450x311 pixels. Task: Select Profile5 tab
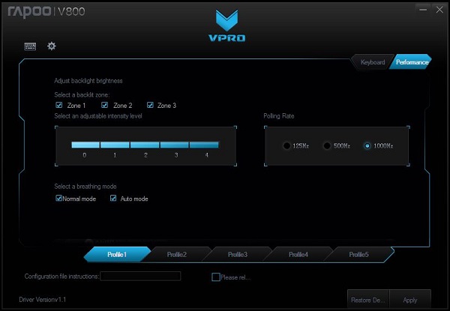point(358,254)
